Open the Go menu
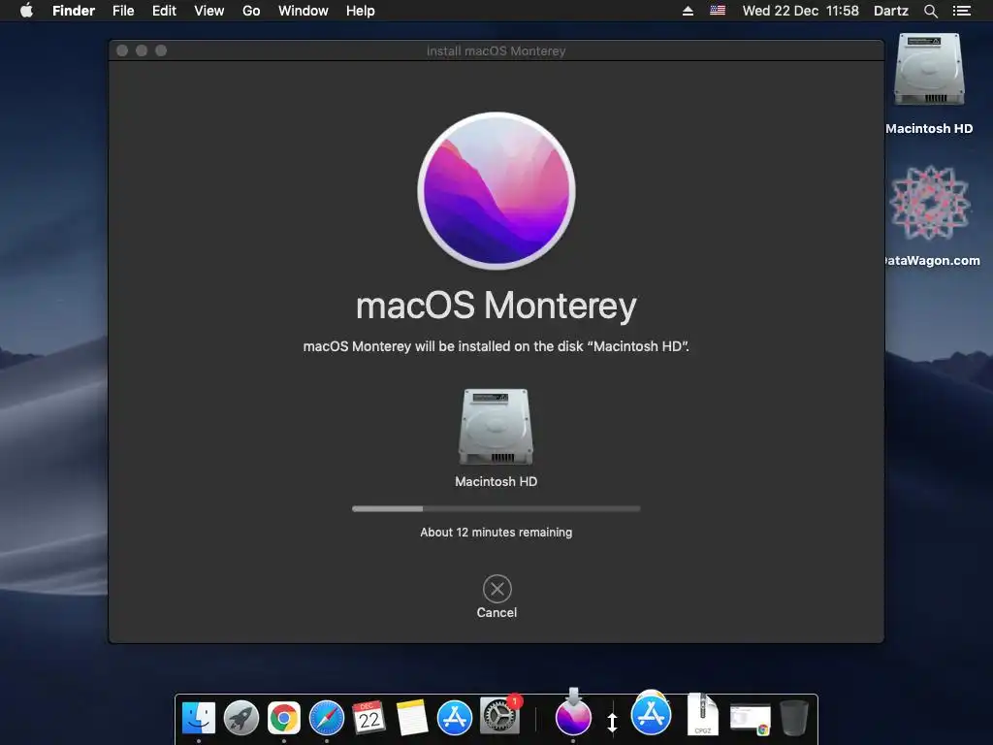This screenshot has width=993, height=745. [x=251, y=11]
